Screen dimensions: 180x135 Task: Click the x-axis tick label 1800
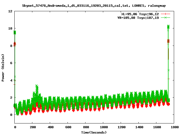pos(175,127)
